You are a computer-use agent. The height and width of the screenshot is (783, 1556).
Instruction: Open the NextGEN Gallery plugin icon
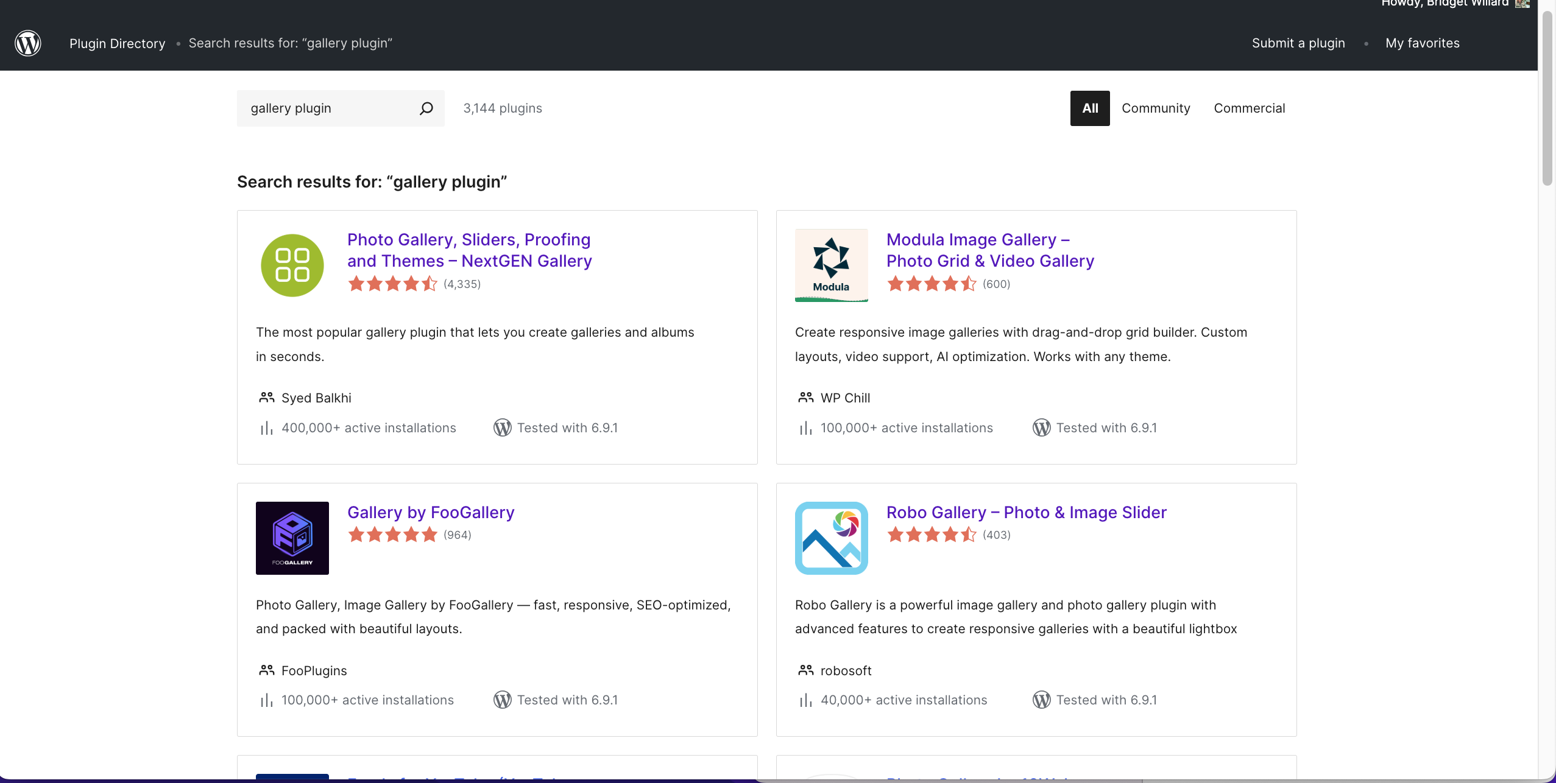tap(291, 265)
